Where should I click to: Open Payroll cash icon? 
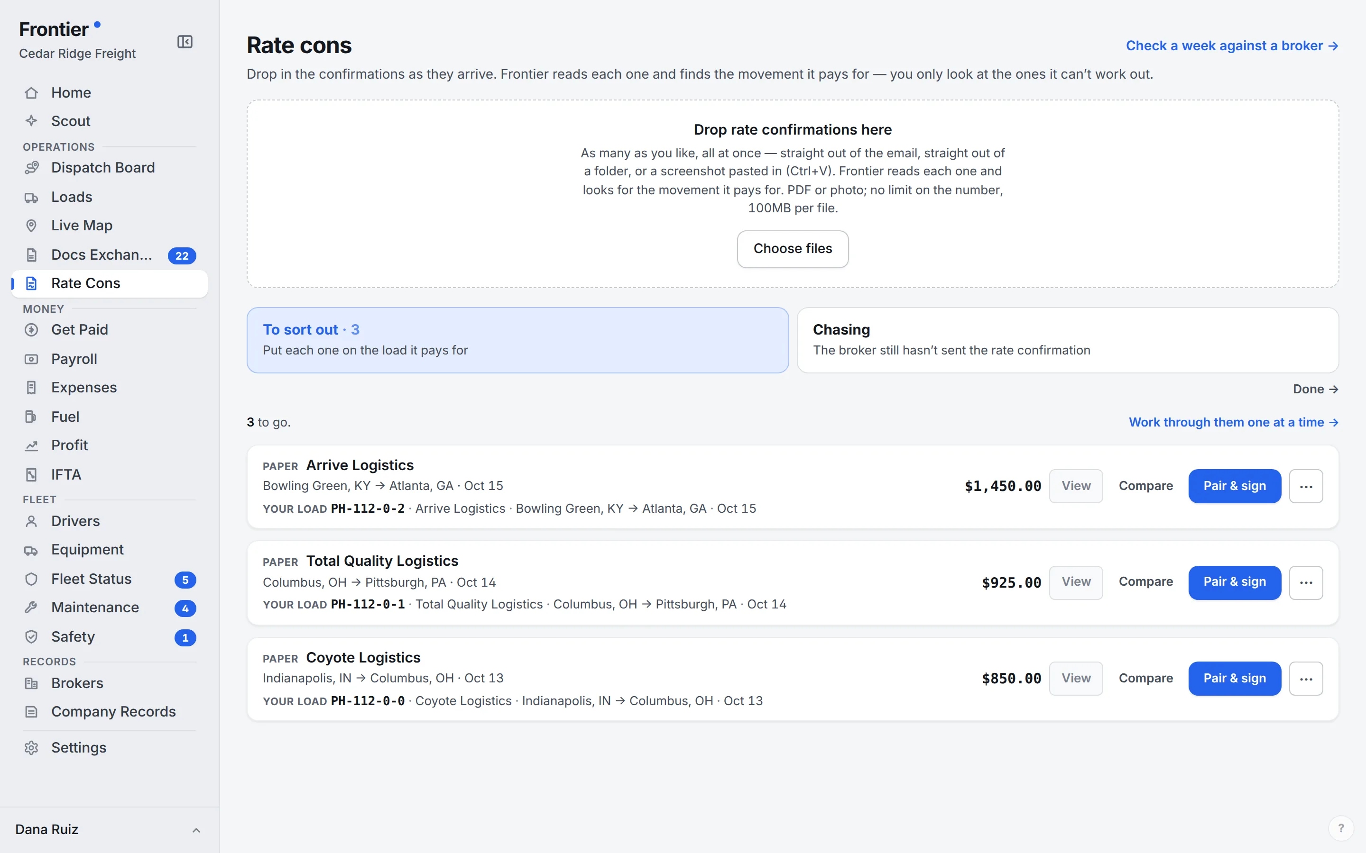coord(32,359)
